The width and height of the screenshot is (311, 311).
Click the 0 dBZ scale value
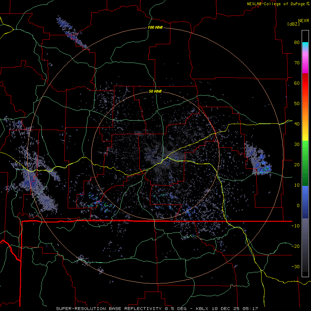(298, 206)
